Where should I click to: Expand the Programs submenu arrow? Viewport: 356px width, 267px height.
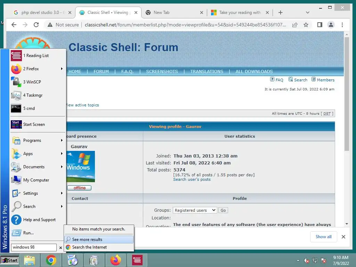62,140
